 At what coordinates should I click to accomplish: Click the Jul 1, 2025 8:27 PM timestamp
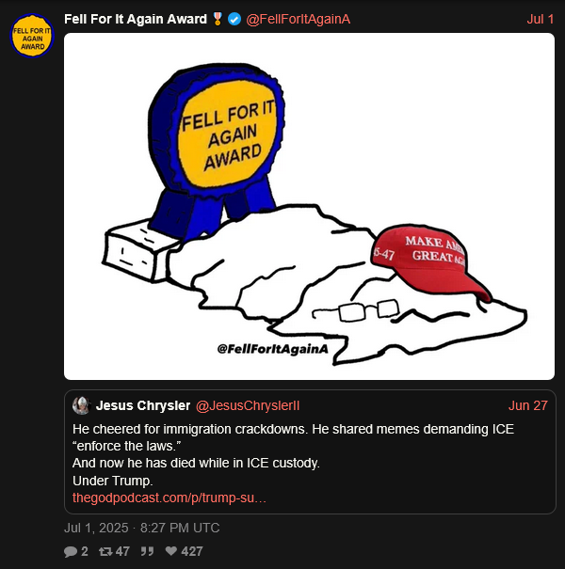(141, 528)
